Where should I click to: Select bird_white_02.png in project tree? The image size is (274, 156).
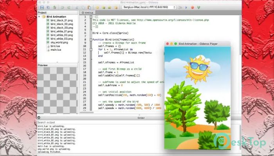62,35
